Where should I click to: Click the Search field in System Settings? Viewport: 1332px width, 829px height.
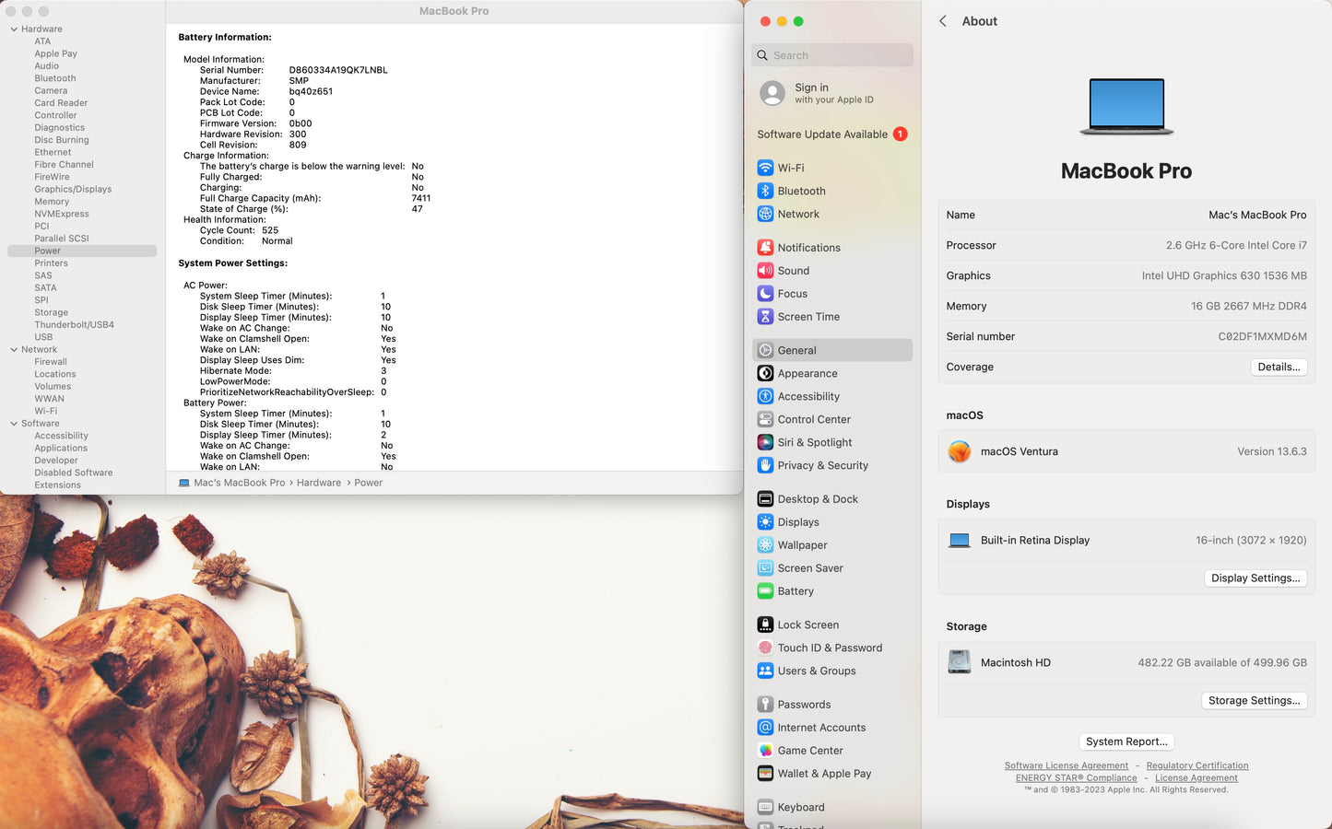[831, 55]
